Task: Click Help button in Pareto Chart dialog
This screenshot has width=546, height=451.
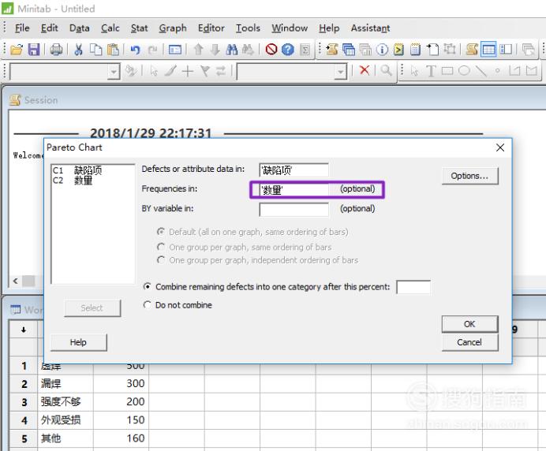Action: 79,342
